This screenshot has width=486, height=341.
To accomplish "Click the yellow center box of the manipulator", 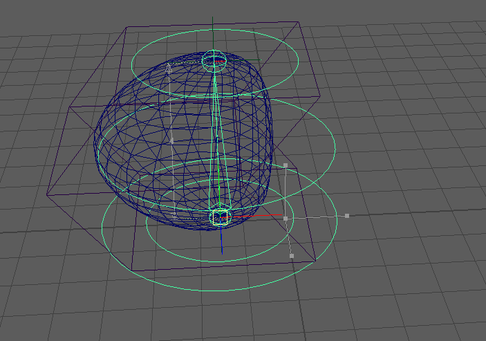I will click(221, 217).
